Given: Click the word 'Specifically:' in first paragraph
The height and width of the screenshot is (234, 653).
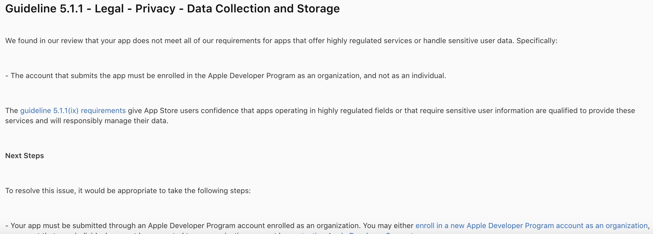Looking at the screenshot, I should coord(537,41).
